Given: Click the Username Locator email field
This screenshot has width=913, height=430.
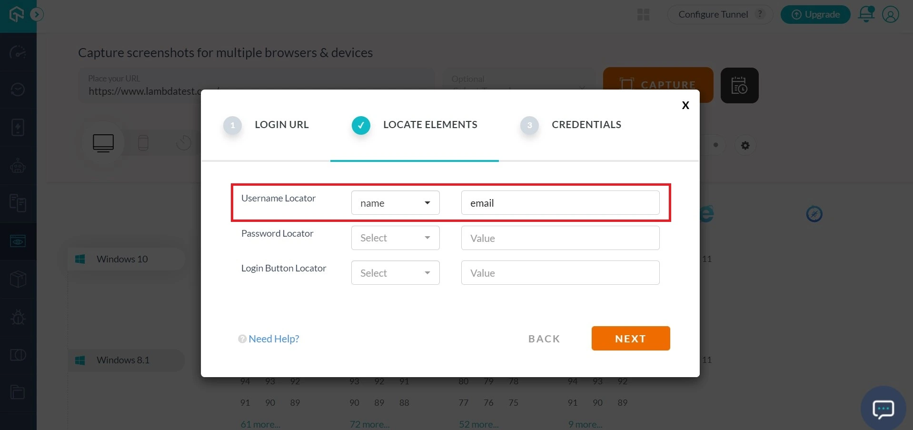Looking at the screenshot, I should coord(560,203).
